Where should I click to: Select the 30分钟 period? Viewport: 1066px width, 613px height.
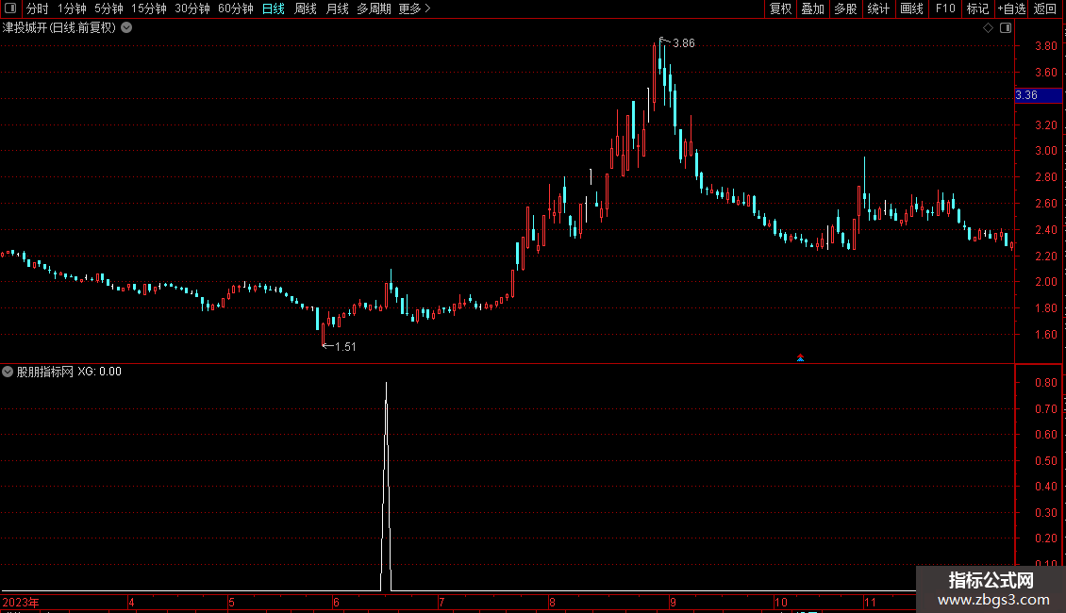coord(192,8)
